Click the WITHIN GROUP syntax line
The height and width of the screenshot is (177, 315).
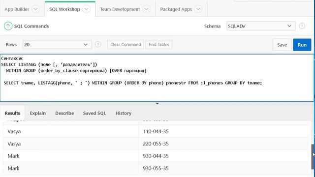point(76,71)
